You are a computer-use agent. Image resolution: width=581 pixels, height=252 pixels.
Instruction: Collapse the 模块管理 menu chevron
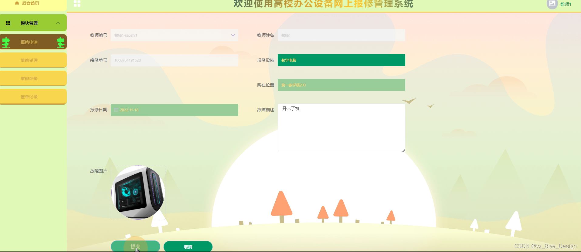point(58,23)
